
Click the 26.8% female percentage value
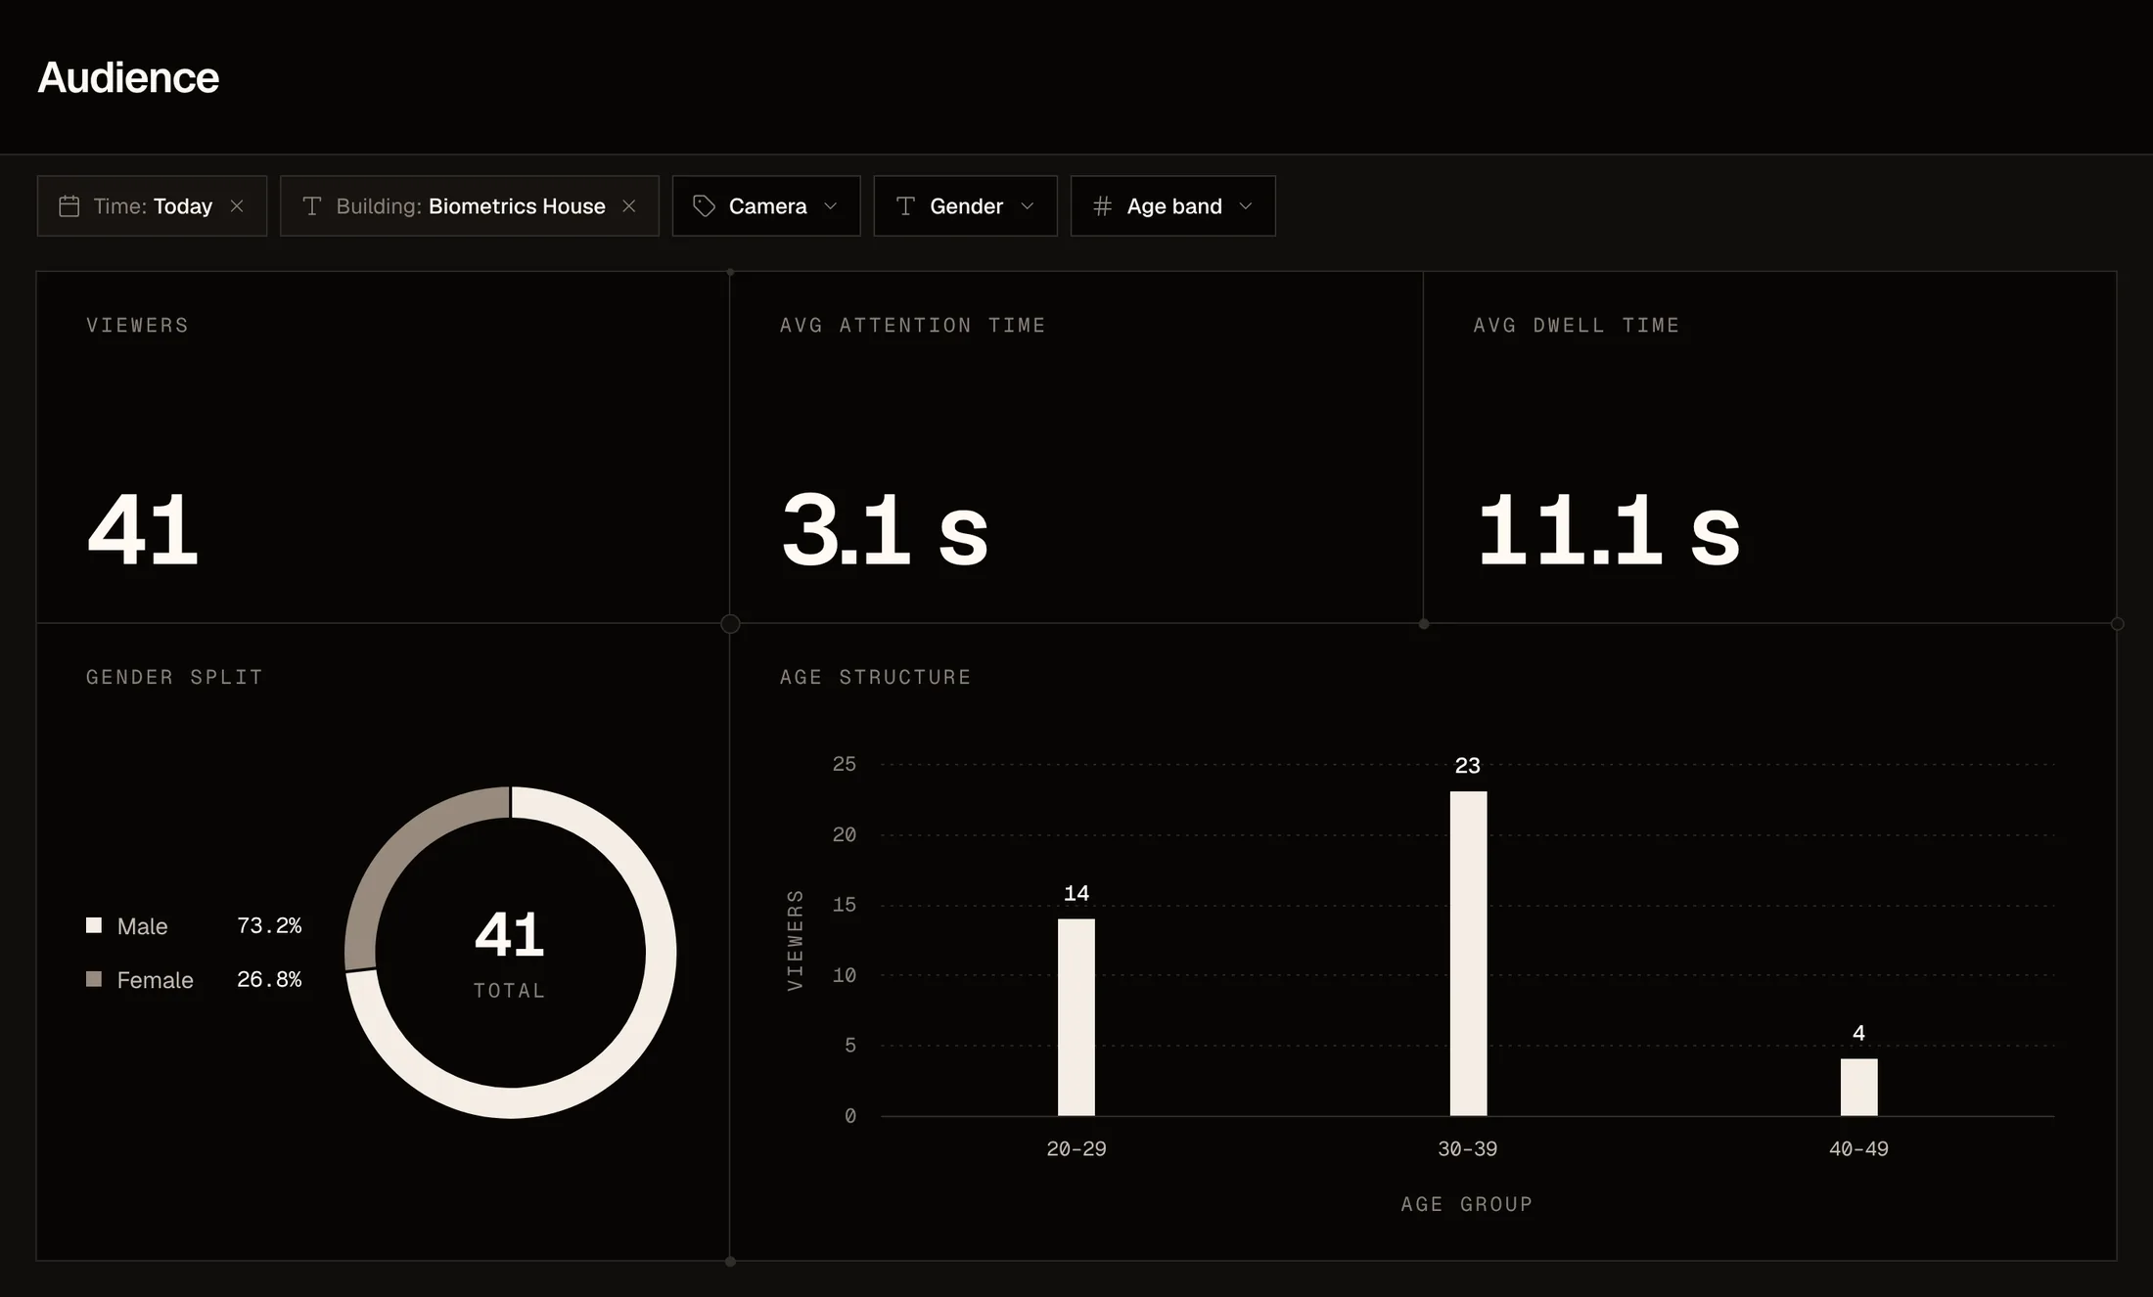pos(269,979)
